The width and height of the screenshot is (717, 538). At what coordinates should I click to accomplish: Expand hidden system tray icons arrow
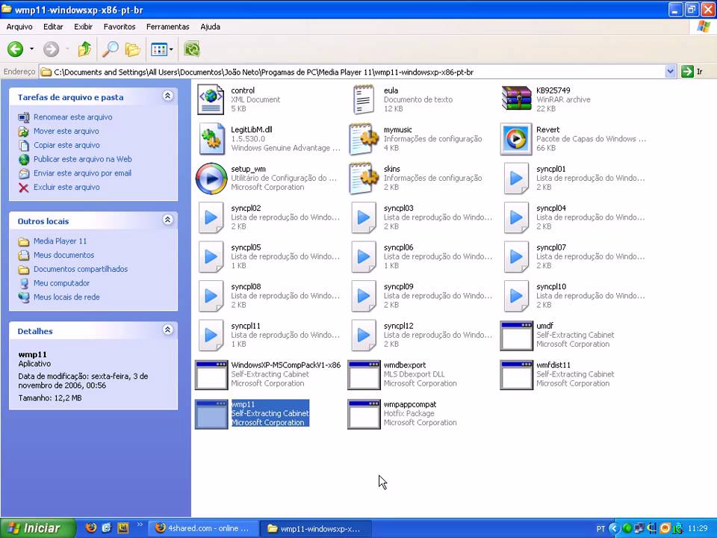tap(614, 529)
